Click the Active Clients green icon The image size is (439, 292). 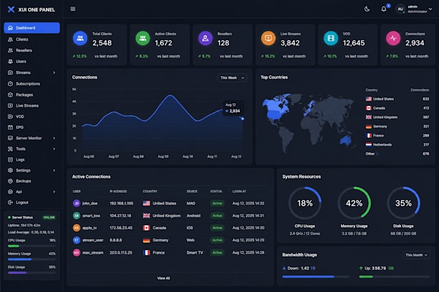[x=143, y=38]
